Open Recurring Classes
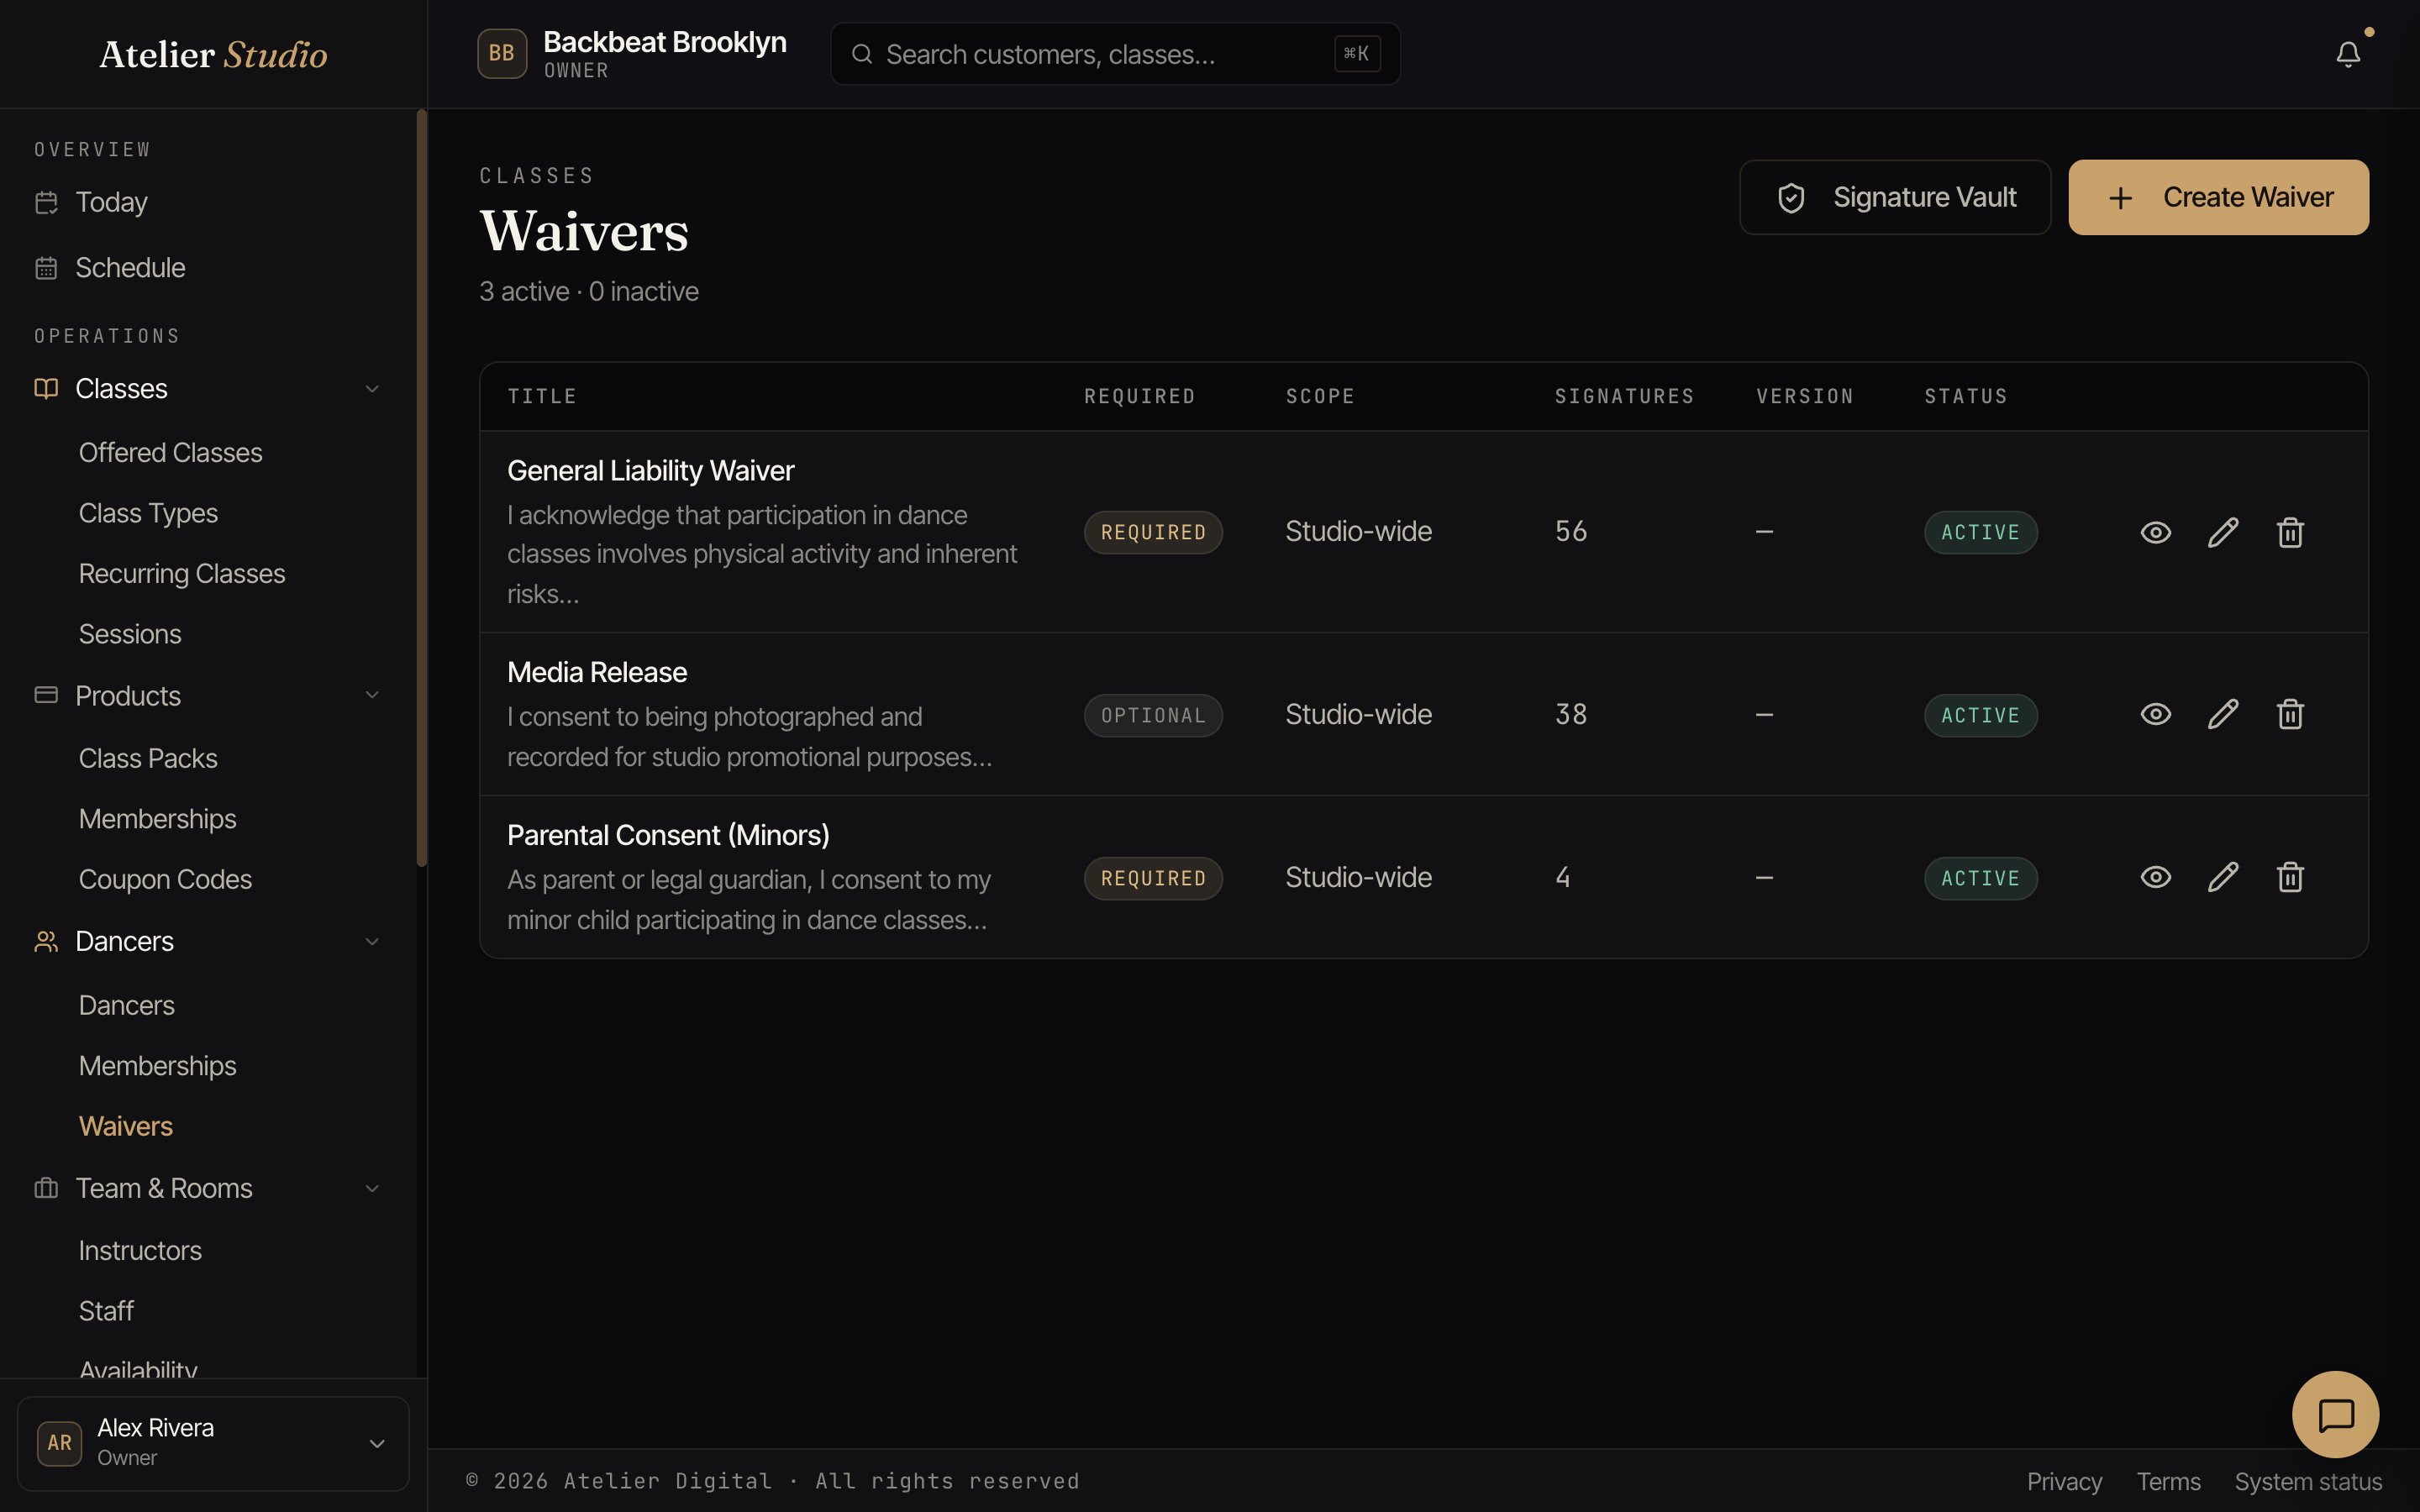The height and width of the screenshot is (1512, 2420). coord(182,574)
